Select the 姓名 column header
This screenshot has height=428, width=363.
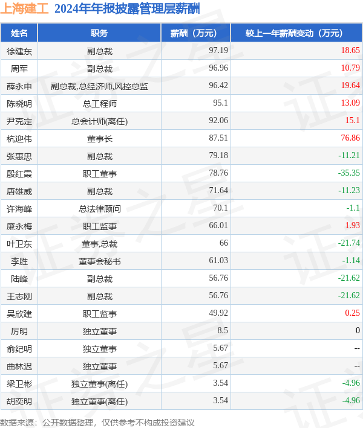point(19,33)
